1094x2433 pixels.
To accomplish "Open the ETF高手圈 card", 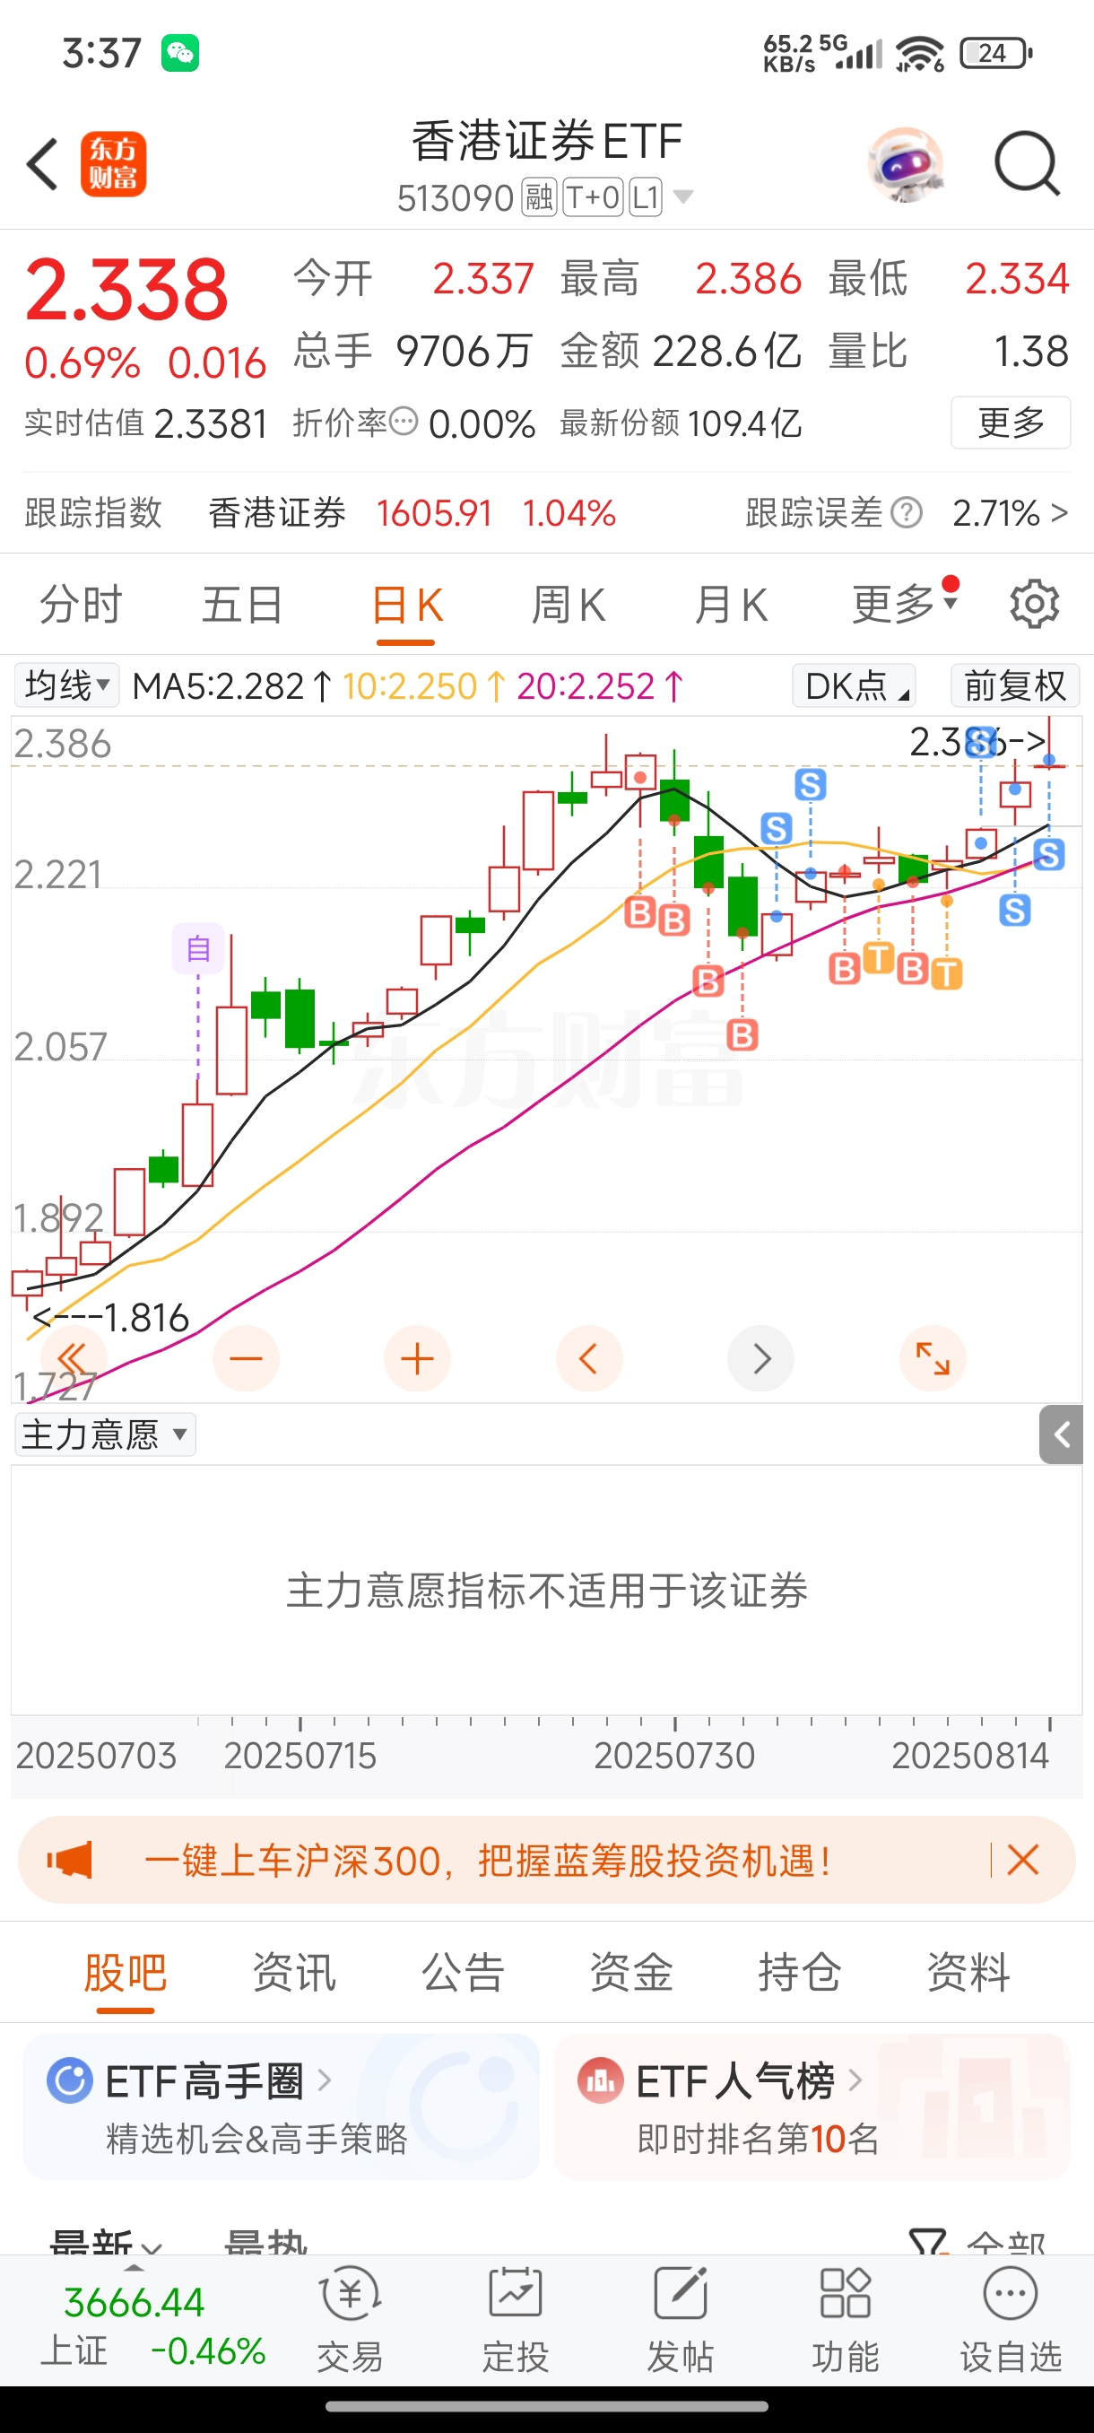I will 282,2106.
